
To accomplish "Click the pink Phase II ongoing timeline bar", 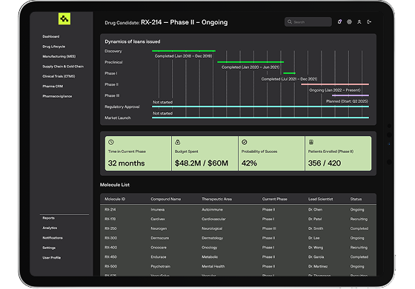I will 335,84.
